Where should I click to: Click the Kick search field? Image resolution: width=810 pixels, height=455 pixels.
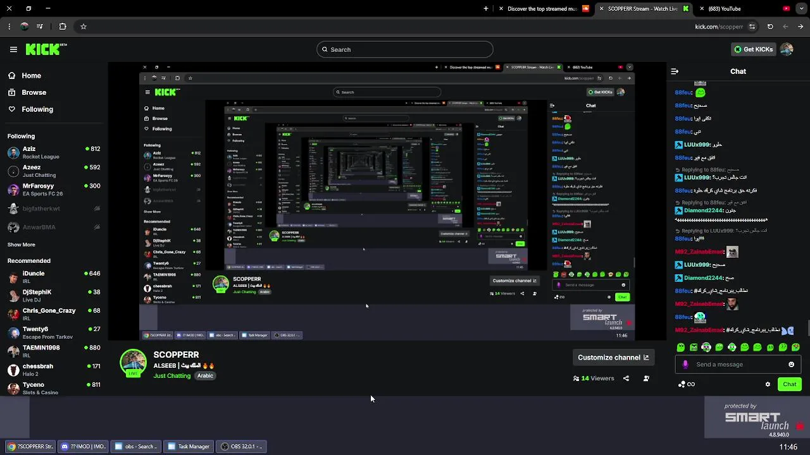(x=404, y=49)
